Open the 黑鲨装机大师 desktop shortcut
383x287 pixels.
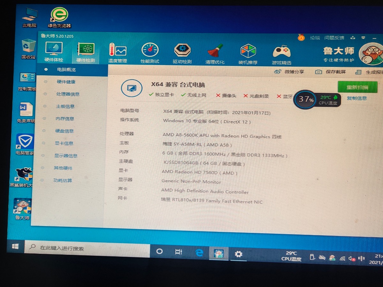coord(22,177)
